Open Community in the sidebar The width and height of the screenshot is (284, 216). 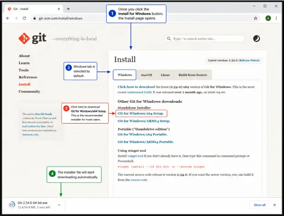coord(29,91)
